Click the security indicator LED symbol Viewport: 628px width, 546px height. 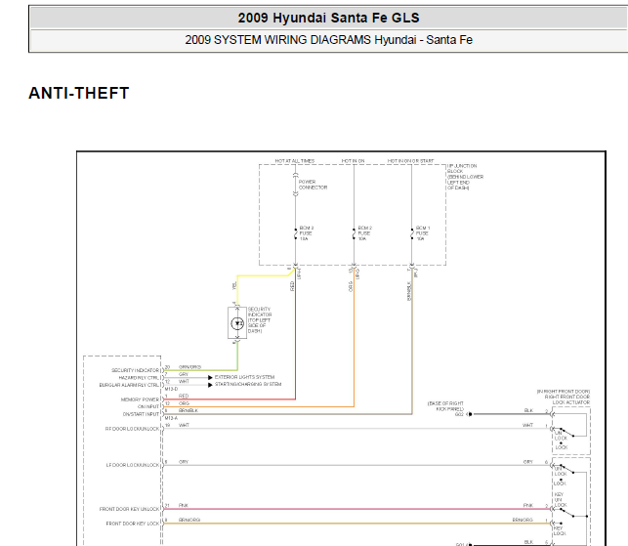(x=237, y=323)
